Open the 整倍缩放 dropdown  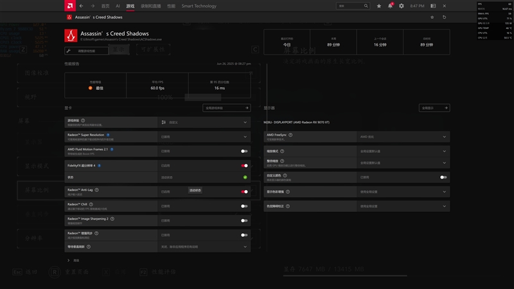[403, 163]
